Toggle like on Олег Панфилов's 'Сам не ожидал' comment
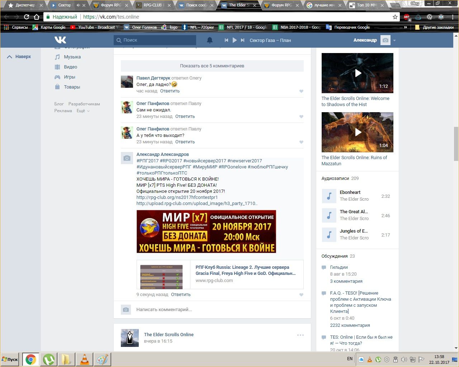459x367 pixels. pos(301,117)
